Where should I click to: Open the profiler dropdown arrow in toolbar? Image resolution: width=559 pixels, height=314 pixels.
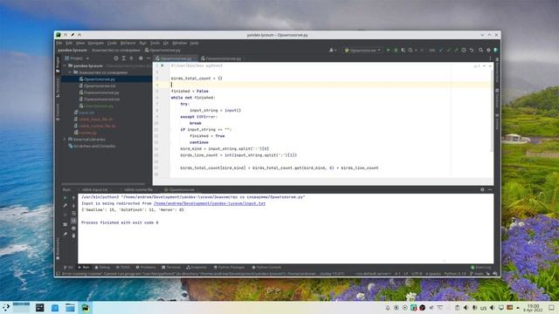[416, 51]
